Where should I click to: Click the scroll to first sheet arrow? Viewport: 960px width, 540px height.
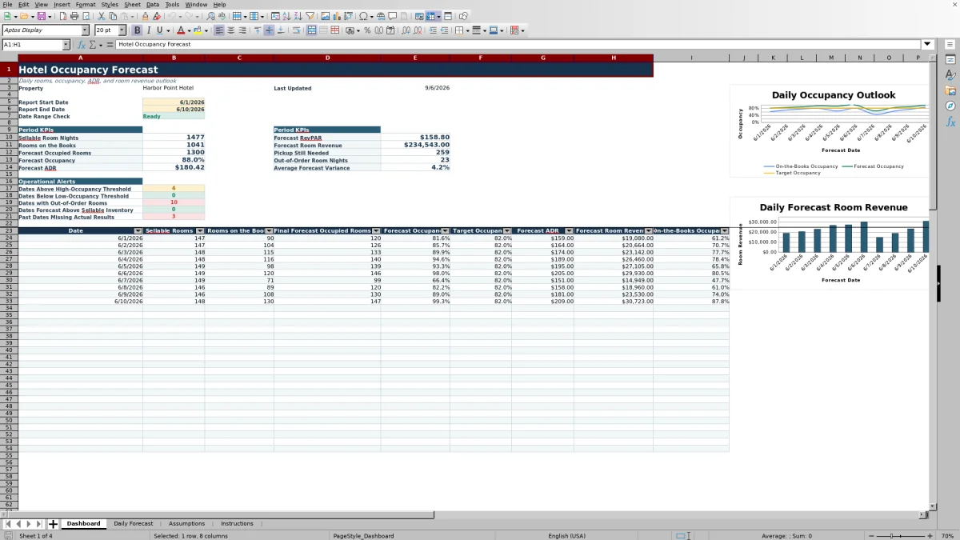point(7,523)
